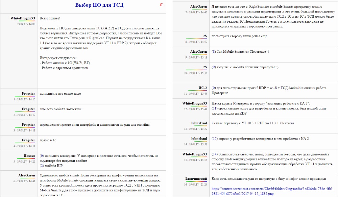338x197 pixels.
Task: Click the post stamp '2 - 19.04.17 - 14:10'
Action: click(x=24, y=115)
